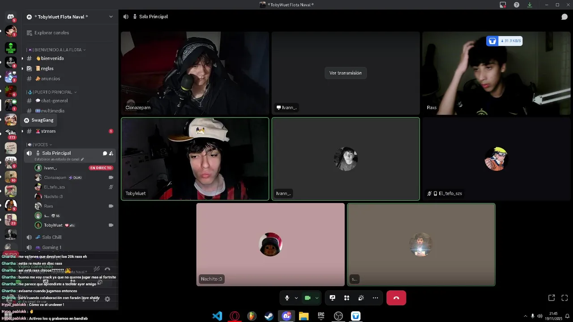This screenshot has width=573, height=322.
Task: Share your screen button
Action: pos(332,298)
